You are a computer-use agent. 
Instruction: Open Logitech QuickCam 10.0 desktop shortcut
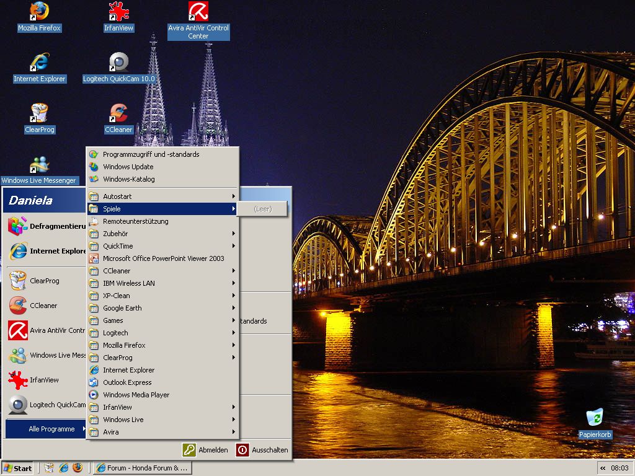(118, 63)
